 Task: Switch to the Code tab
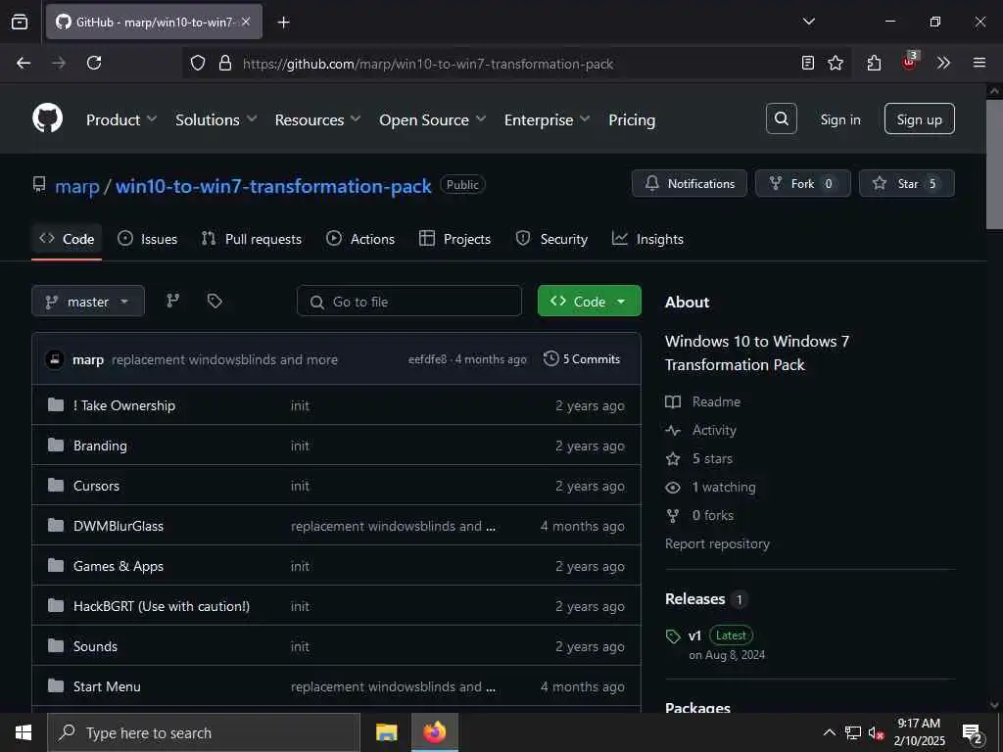point(67,239)
